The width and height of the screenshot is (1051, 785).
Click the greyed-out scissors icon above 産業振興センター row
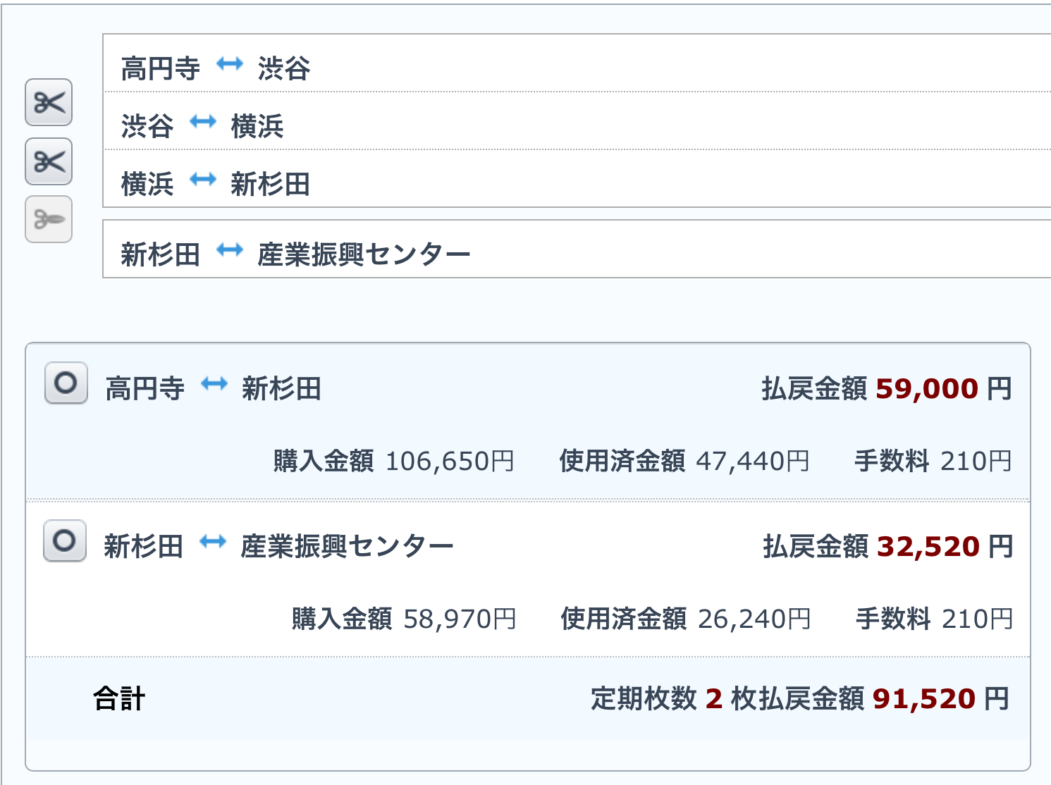pyautogui.click(x=49, y=219)
